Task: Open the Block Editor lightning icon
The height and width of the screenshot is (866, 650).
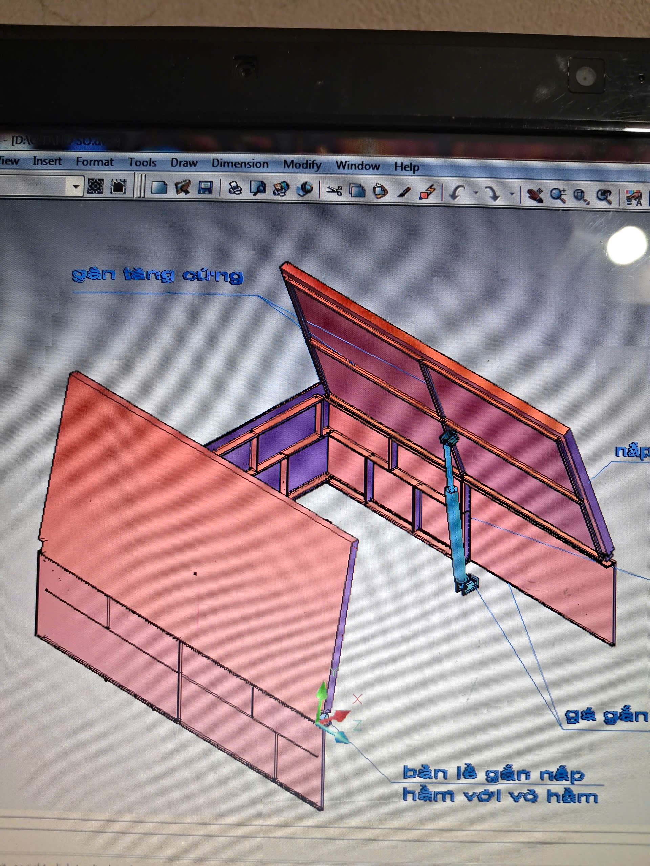Action: click(428, 192)
